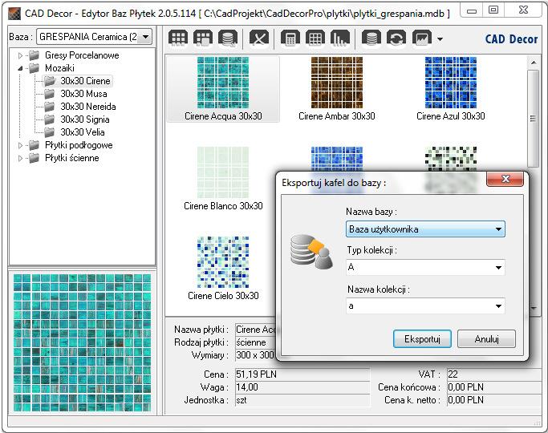Click the crossed tools settings icon
The width and height of the screenshot is (548, 433).
(x=259, y=38)
